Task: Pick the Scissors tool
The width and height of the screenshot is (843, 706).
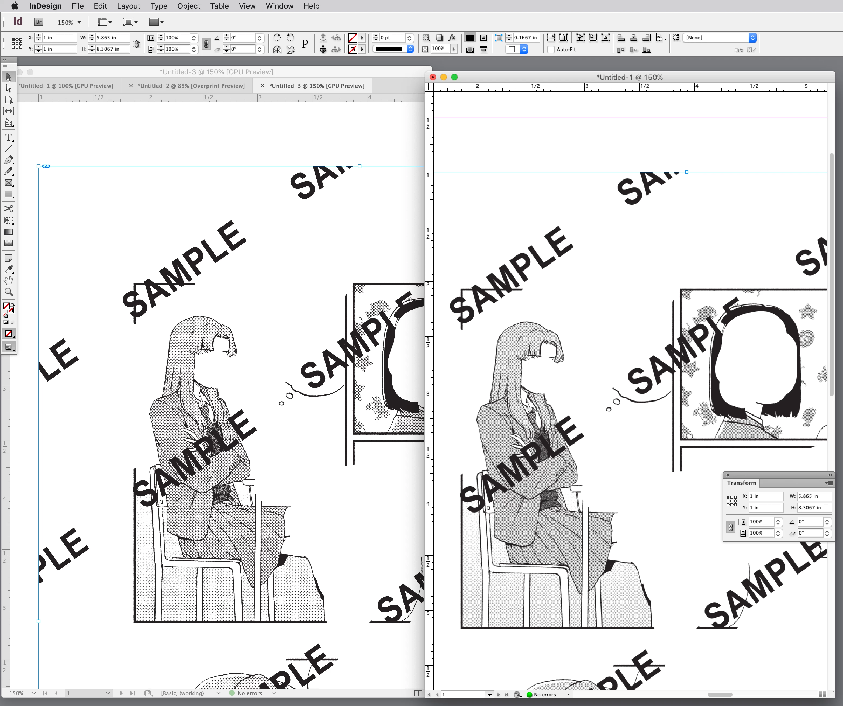Action: coord(8,209)
